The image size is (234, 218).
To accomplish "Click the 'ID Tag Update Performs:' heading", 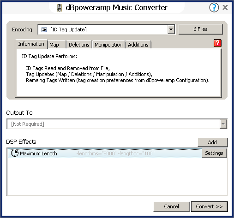I will tap(49, 56).
